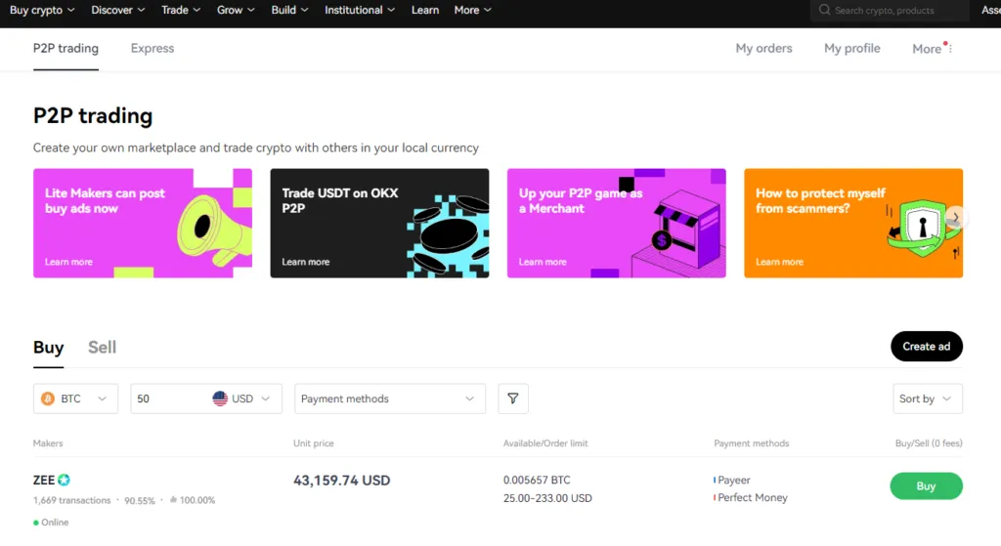1001x546 pixels.
Task: Click the amount input field showing 50
Action: coord(169,399)
